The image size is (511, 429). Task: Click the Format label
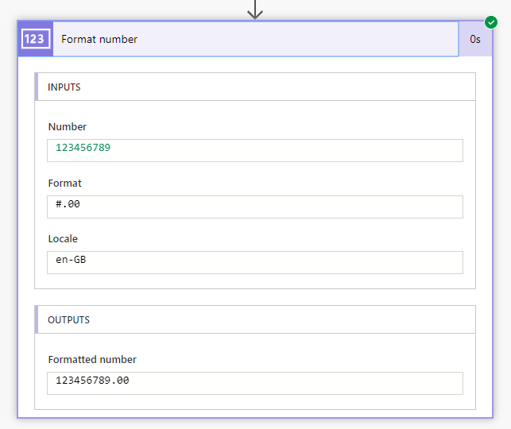click(x=64, y=183)
